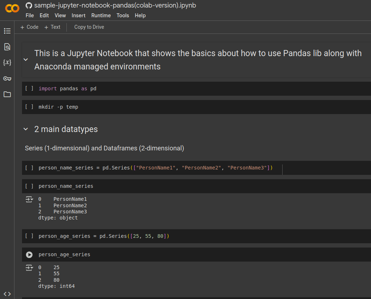Open the Edit menu
The image size is (371, 299).
(x=44, y=15)
